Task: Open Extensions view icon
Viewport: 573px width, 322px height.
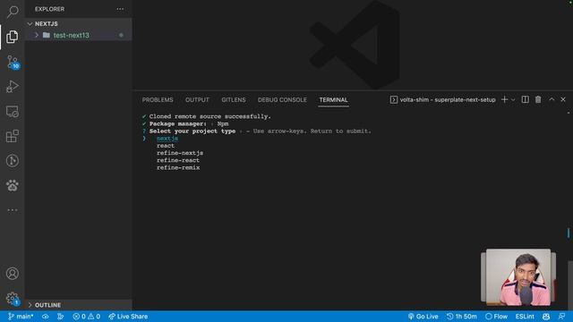Action: pos(12,136)
